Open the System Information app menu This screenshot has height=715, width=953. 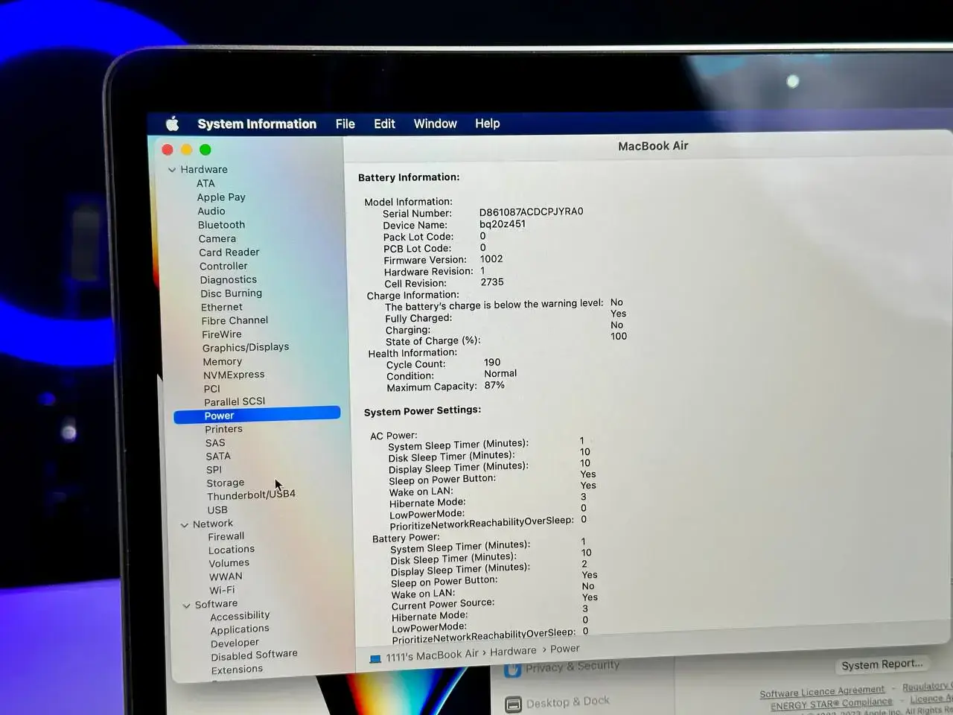[x=257, y=124]
